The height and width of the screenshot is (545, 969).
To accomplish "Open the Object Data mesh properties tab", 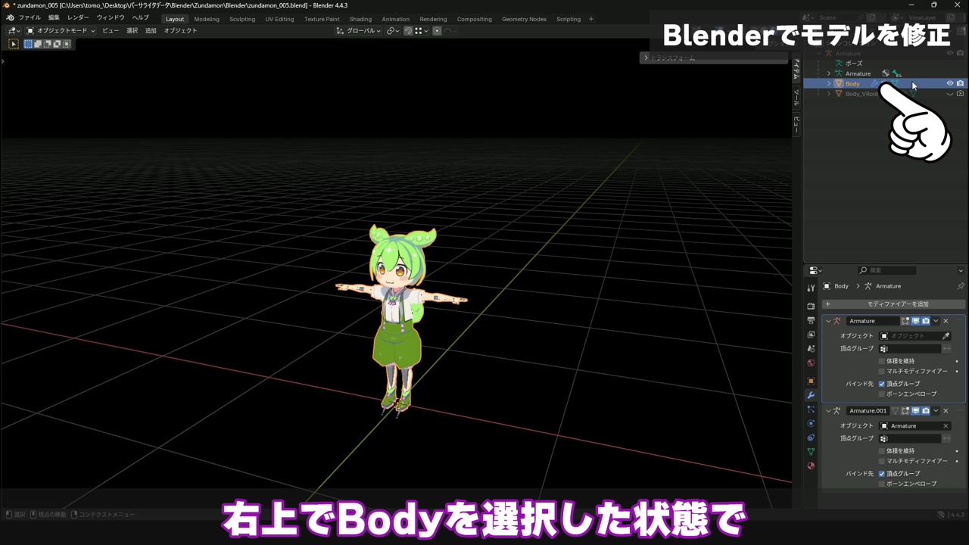I will [811, 452].
